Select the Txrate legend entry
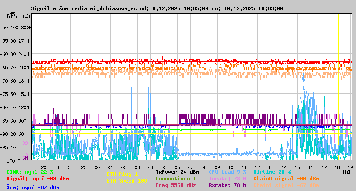Viewport: 356px width, 191px height. (x=227, y=179)
